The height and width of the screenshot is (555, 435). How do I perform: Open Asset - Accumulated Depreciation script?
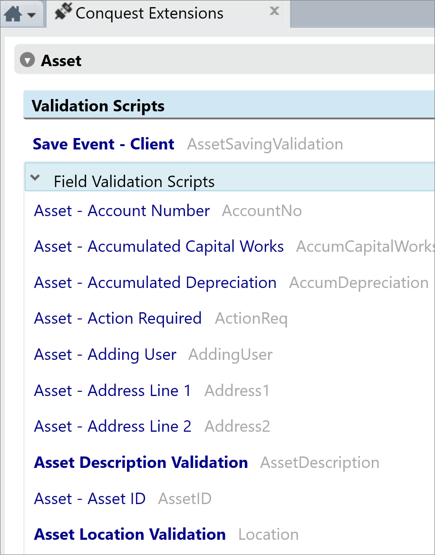coord(155,282)
